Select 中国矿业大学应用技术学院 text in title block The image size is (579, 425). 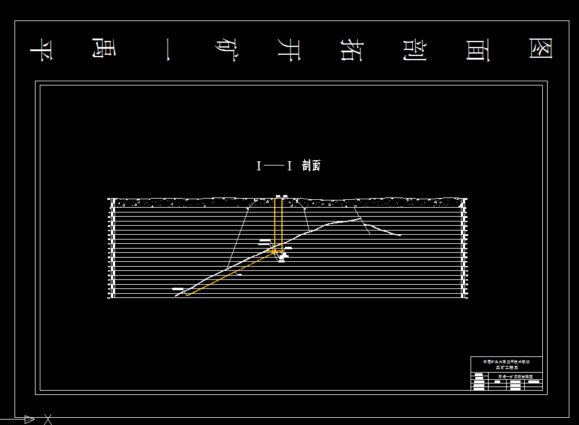click(506, 362)
